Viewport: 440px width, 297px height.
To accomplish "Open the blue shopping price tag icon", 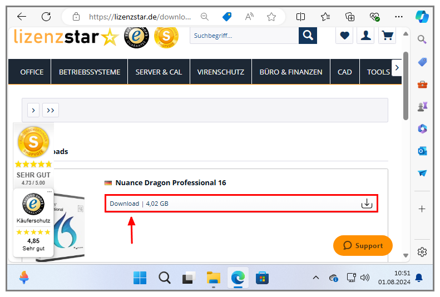I will tap(227, 17).
